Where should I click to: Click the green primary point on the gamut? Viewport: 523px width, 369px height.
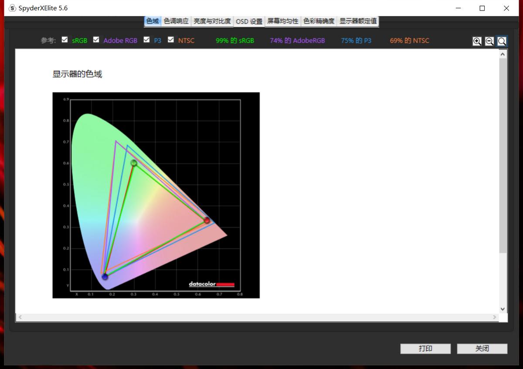[x=133, y=162]
